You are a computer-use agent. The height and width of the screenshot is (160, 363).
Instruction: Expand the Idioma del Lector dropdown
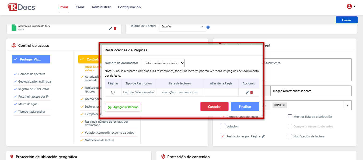click(182, 27)
